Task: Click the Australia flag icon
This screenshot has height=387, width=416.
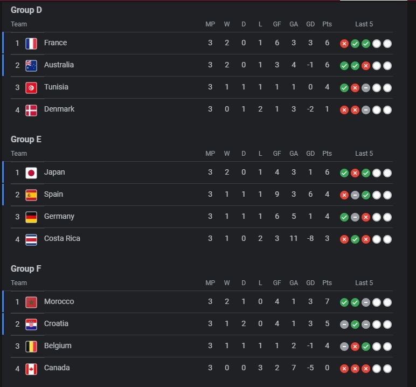Action: coord(31,66)
